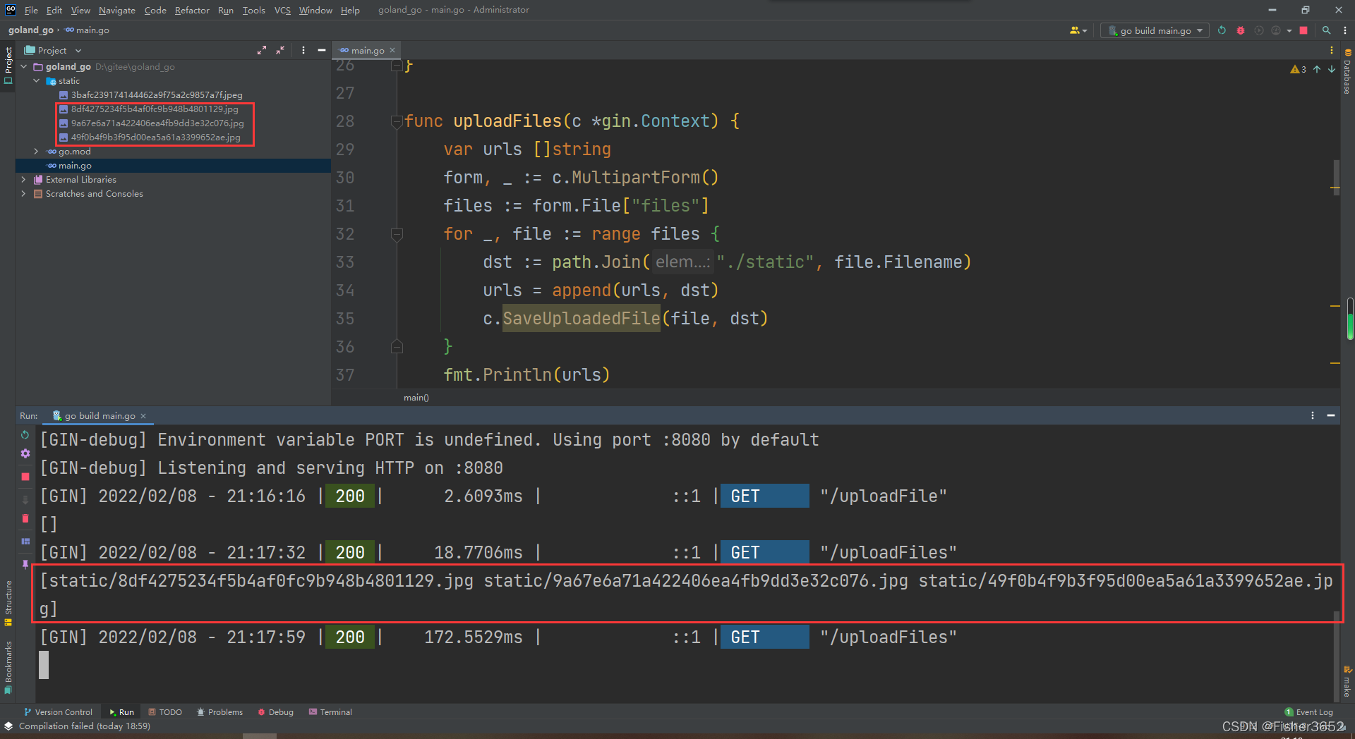This screenshot has height=739, width=1355.
Task: Close go build main.go run tab
Action: click(x=143, y=416)
